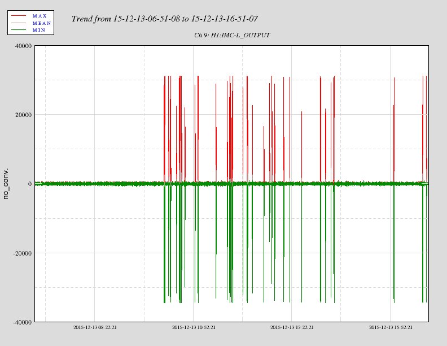Click the MEAN legend label
447x346 pixels.
(x=42, y=23)
